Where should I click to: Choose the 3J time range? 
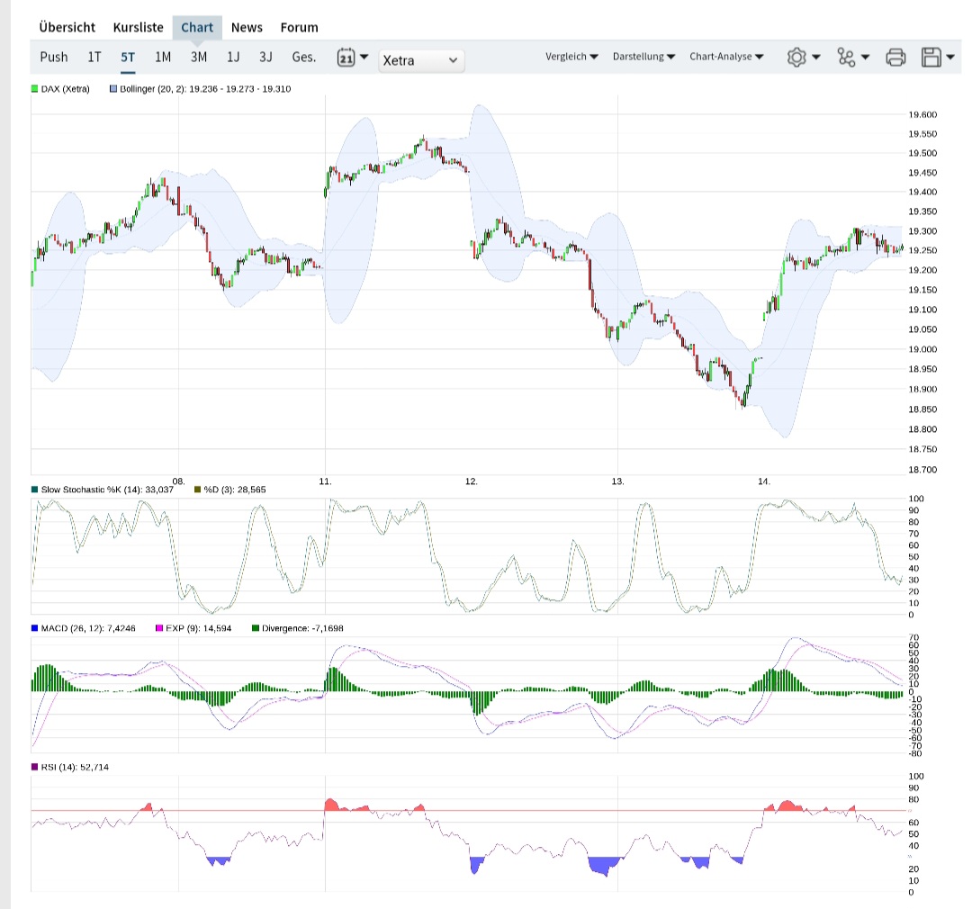tap(265, 57)
